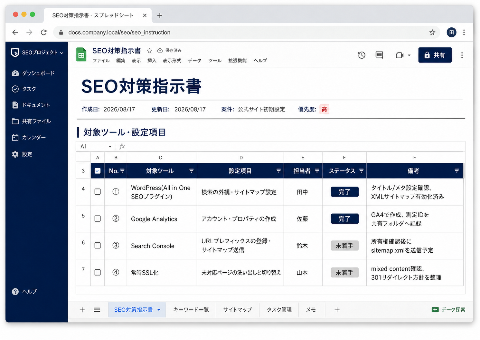
Task: Click plus icon after メモ tab
Action: tap(337, 310)
